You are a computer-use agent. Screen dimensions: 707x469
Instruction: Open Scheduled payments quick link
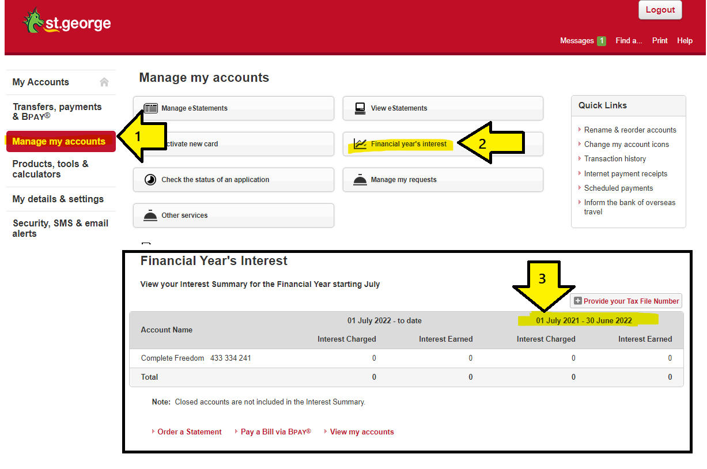619,188
